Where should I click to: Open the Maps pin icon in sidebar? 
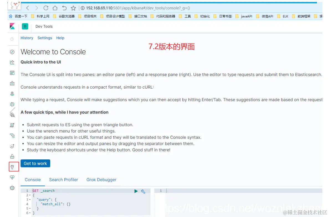pos(12,94)
